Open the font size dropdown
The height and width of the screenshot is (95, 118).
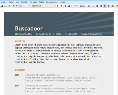[51, 6]
